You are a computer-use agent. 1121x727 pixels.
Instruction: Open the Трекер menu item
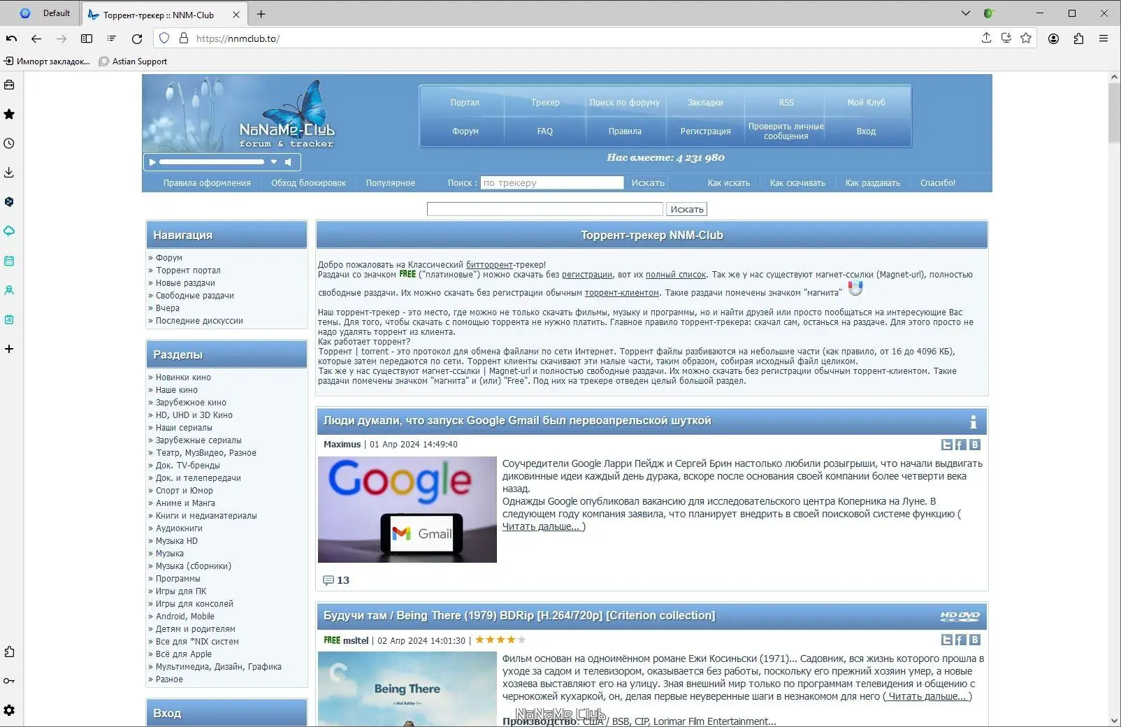[545, 103]
